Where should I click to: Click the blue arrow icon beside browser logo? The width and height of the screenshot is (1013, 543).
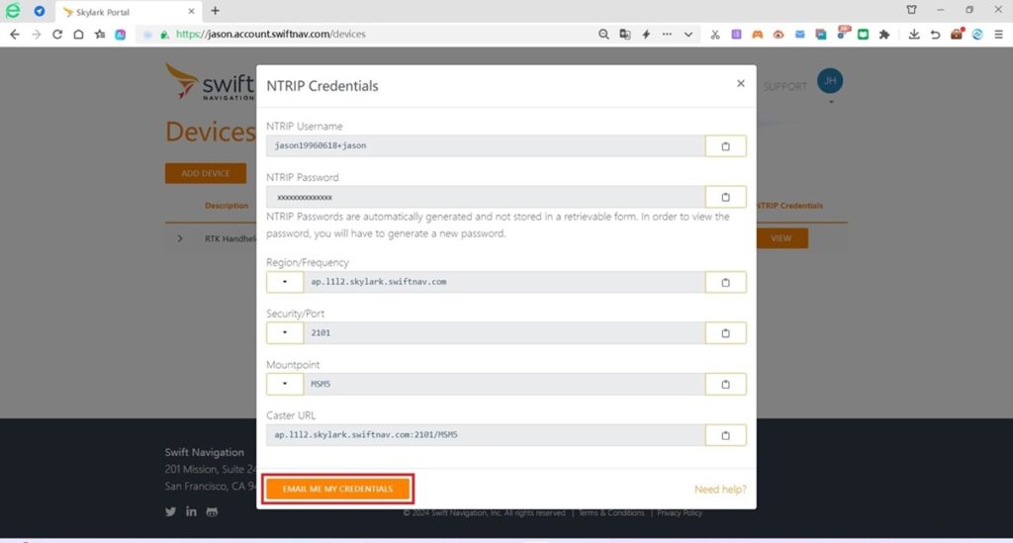coord(40,11)
